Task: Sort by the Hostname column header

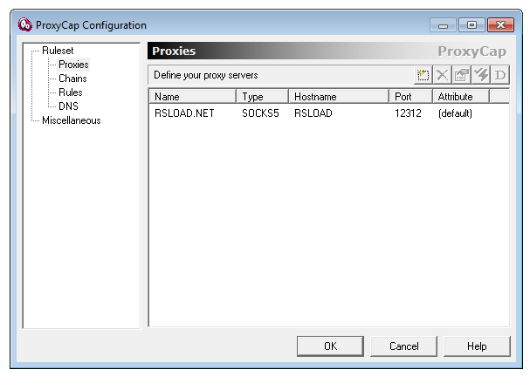Action: (339, 97)
